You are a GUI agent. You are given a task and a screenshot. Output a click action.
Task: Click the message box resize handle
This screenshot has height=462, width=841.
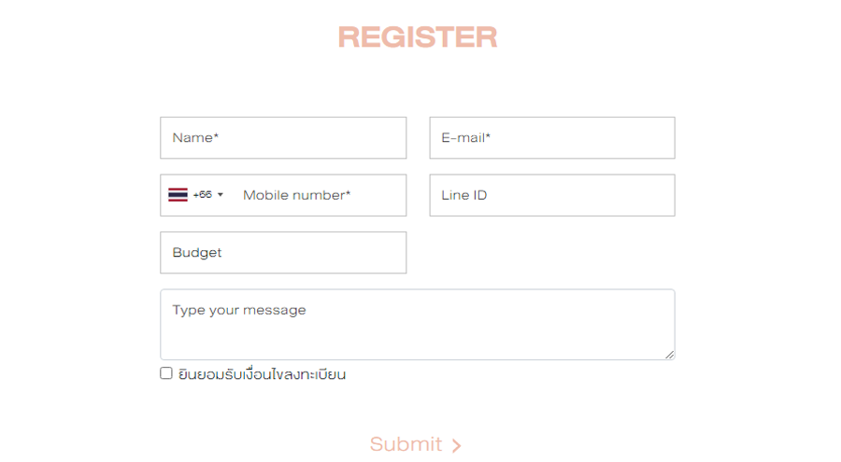point(669,354)
